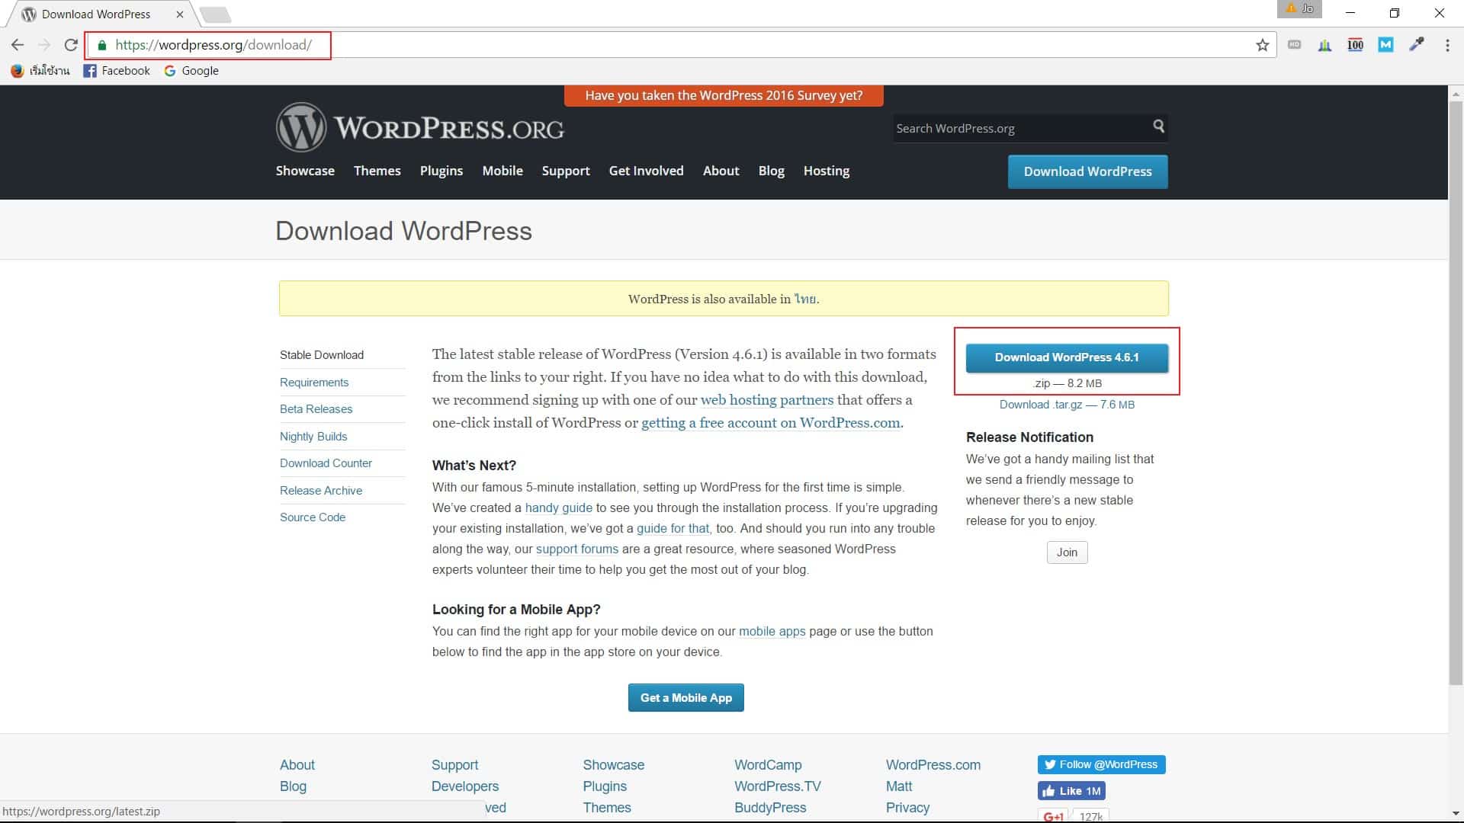1464x823 pixels.
Task: Click the bar chart extension icon
Action: click(x=1324, y=45)
